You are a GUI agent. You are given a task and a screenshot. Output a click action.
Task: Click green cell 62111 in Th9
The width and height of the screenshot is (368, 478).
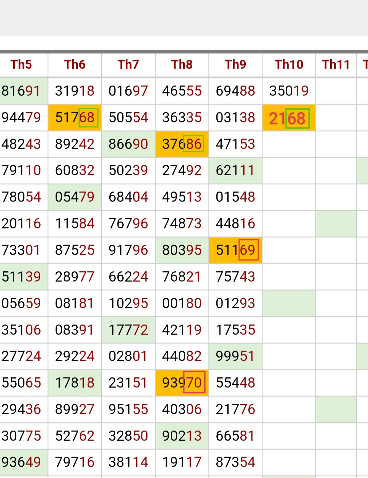point(235,170)
